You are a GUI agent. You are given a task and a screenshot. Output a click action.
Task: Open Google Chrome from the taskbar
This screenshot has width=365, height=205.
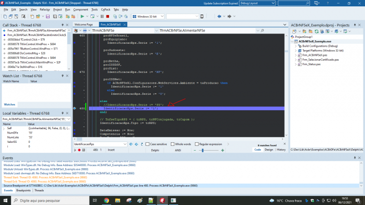(x=107, y=200)
